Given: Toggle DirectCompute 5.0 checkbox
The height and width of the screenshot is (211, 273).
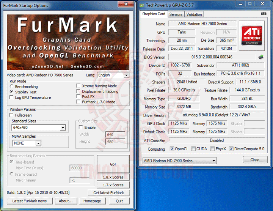Looking at the screenshot, I should tap(231, 149).
